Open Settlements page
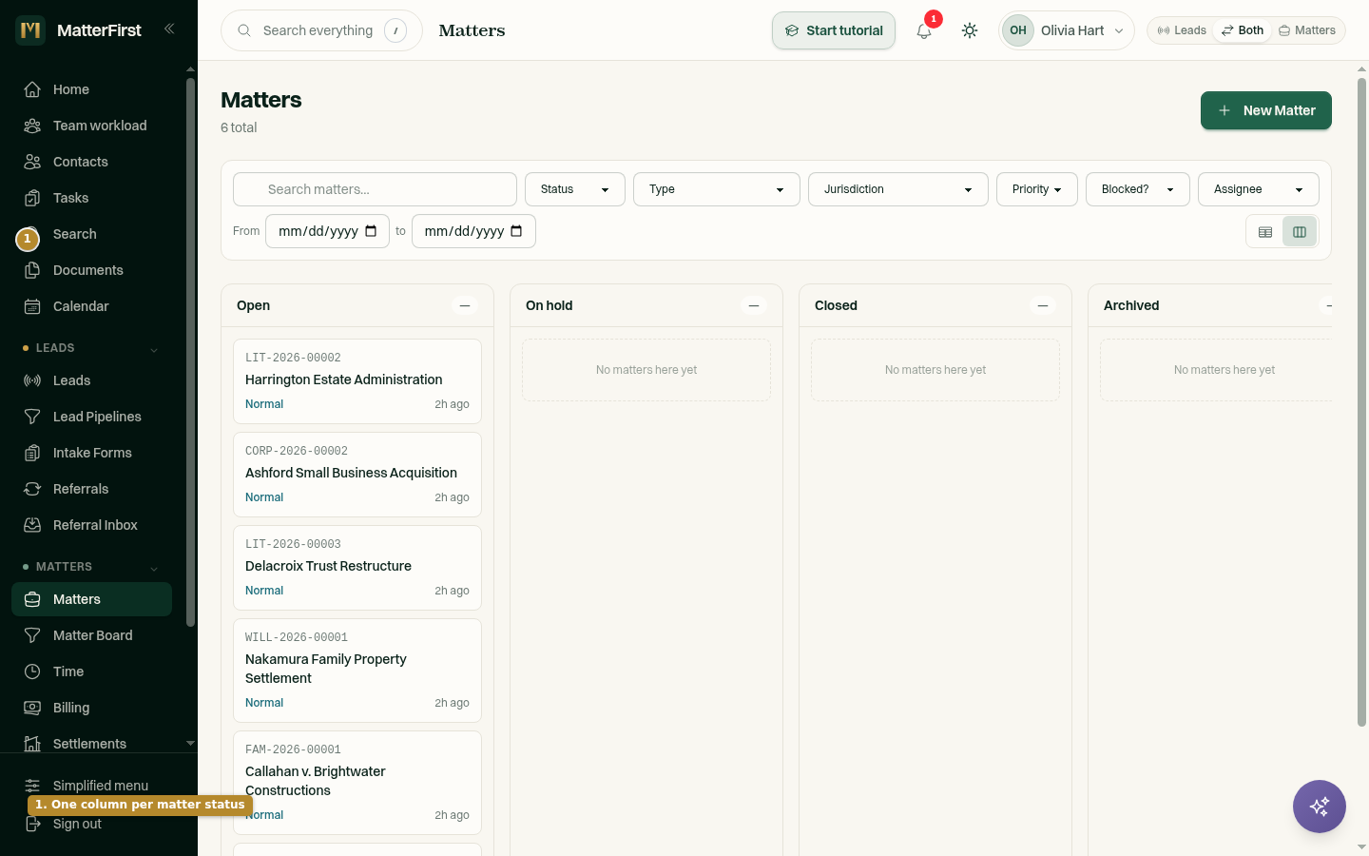1369x856 pixels. click(91, 744)
